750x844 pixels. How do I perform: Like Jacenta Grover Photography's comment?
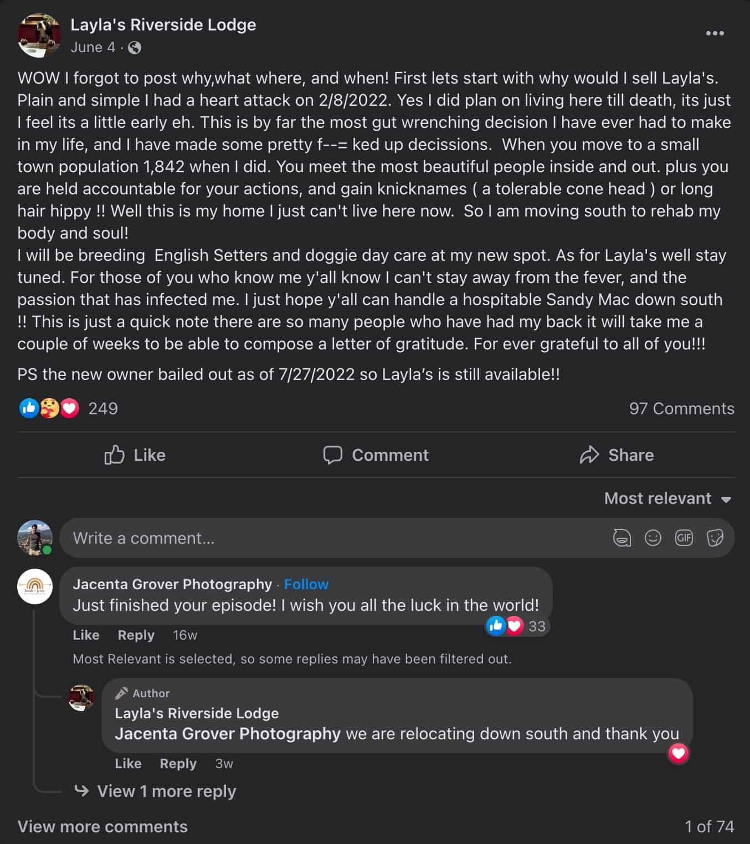pyautogui.click(x=86, y=635)
